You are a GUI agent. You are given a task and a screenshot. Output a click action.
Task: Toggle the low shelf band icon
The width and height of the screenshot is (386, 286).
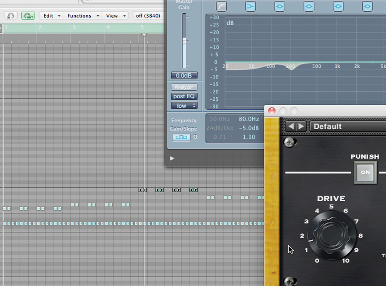pos(250,6)
